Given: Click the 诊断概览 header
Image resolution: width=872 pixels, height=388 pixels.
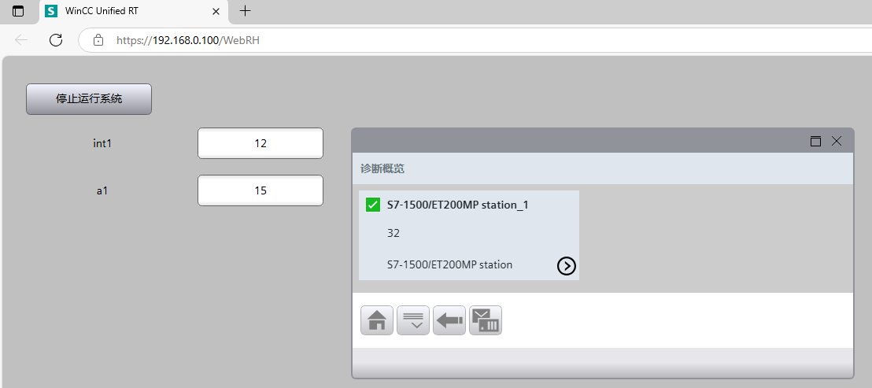Looking at the screenshot, I should coord(382,168).
